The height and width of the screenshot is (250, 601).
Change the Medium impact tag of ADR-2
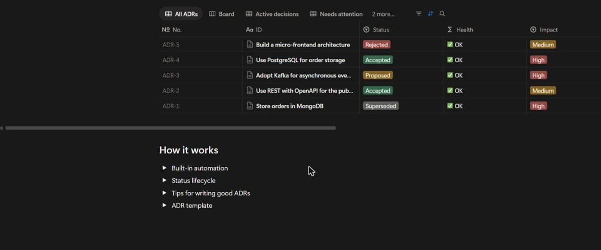(543, 90)
